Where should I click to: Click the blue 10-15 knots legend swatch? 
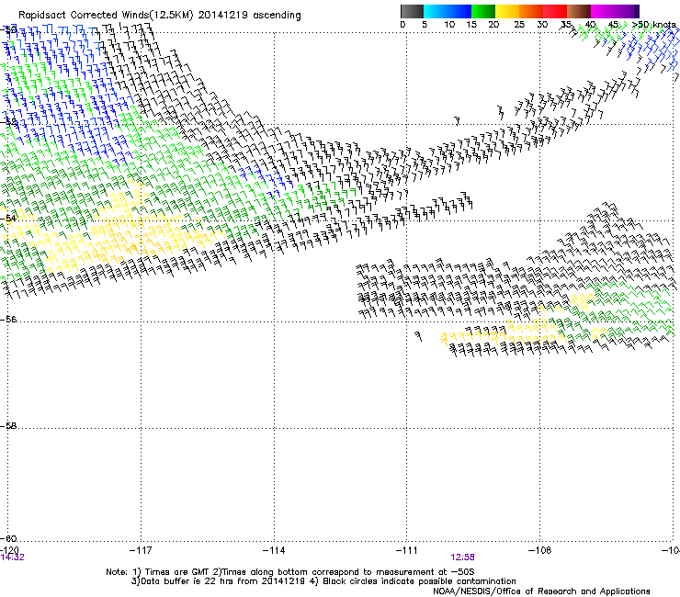459,11
